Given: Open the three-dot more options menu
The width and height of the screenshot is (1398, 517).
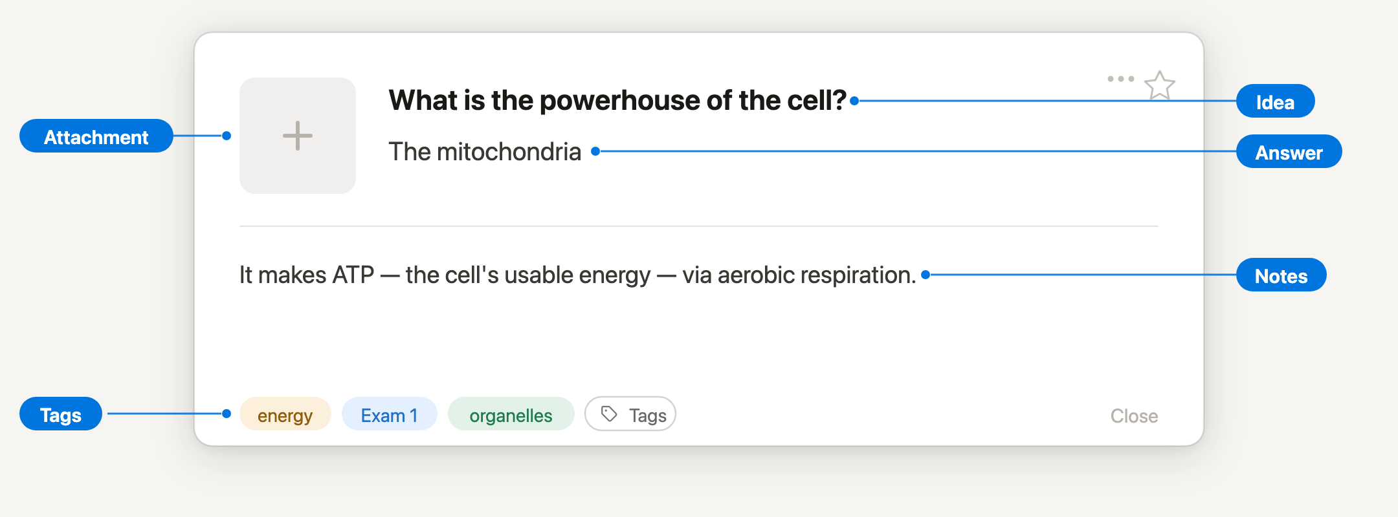Looking at the screenshot, I should coord(1120,79).
